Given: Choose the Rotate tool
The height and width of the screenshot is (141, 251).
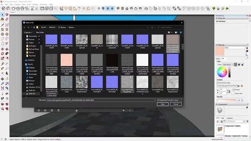Looking at the screenshot, I should [x=2, y=54].
